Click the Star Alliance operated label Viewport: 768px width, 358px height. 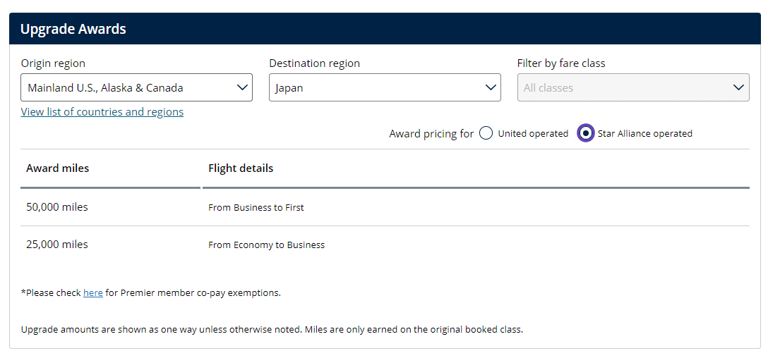click(x=644, y=133)
